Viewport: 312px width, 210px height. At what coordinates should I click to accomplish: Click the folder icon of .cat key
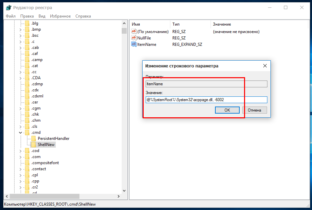(x=27, y=66)
